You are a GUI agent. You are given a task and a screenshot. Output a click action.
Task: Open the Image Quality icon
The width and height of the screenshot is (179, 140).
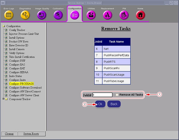click(41, 15)
